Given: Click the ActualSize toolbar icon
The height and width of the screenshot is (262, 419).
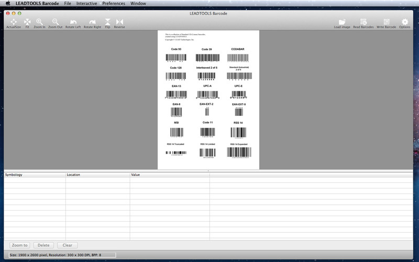Looking at the screenshot, I should 14,24.
